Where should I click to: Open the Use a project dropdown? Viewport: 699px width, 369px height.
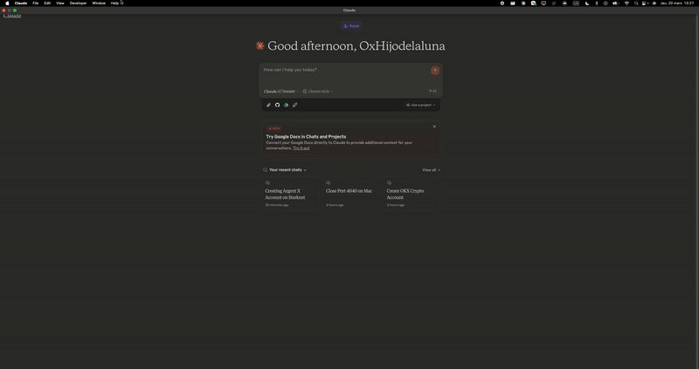tap(421, 105)
